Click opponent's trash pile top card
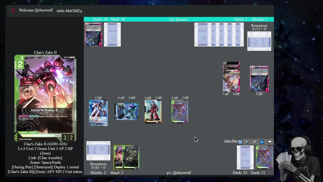The height and width of the screenshot is (182, 323). (93, 34)
